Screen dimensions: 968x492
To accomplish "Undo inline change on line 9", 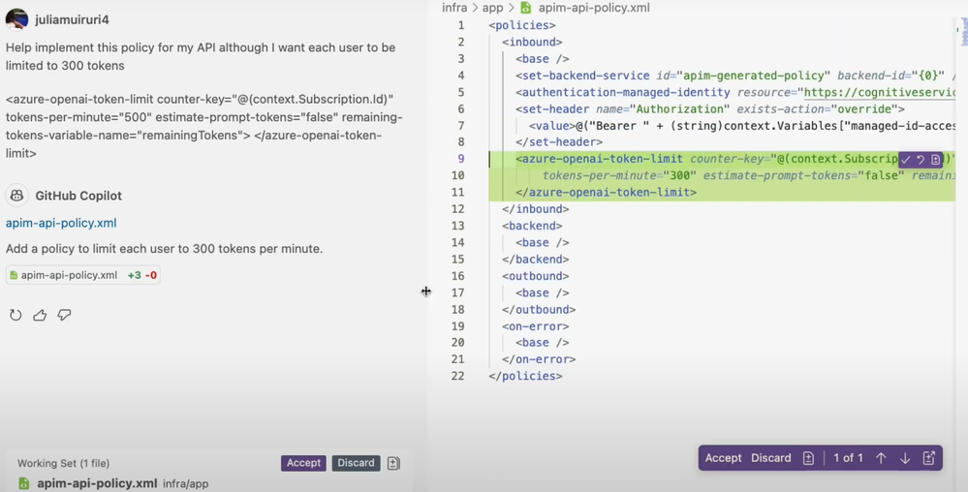I will (921, 159).
